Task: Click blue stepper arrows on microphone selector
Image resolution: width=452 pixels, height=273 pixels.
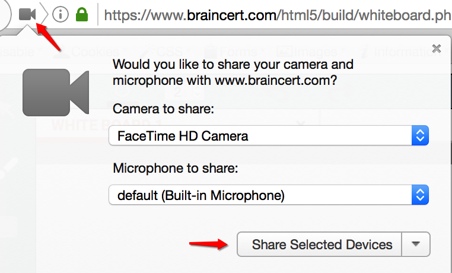Action: (421, 195)
